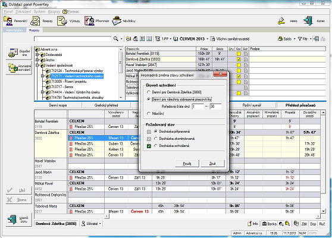
Task: Click the Použij button
Action: point(187,163)
